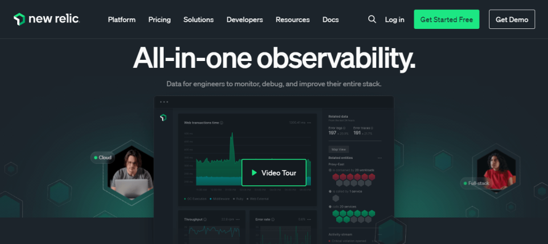The image size is (548, 244).
Task: Open the Developers menu
Action: [244, 20]
